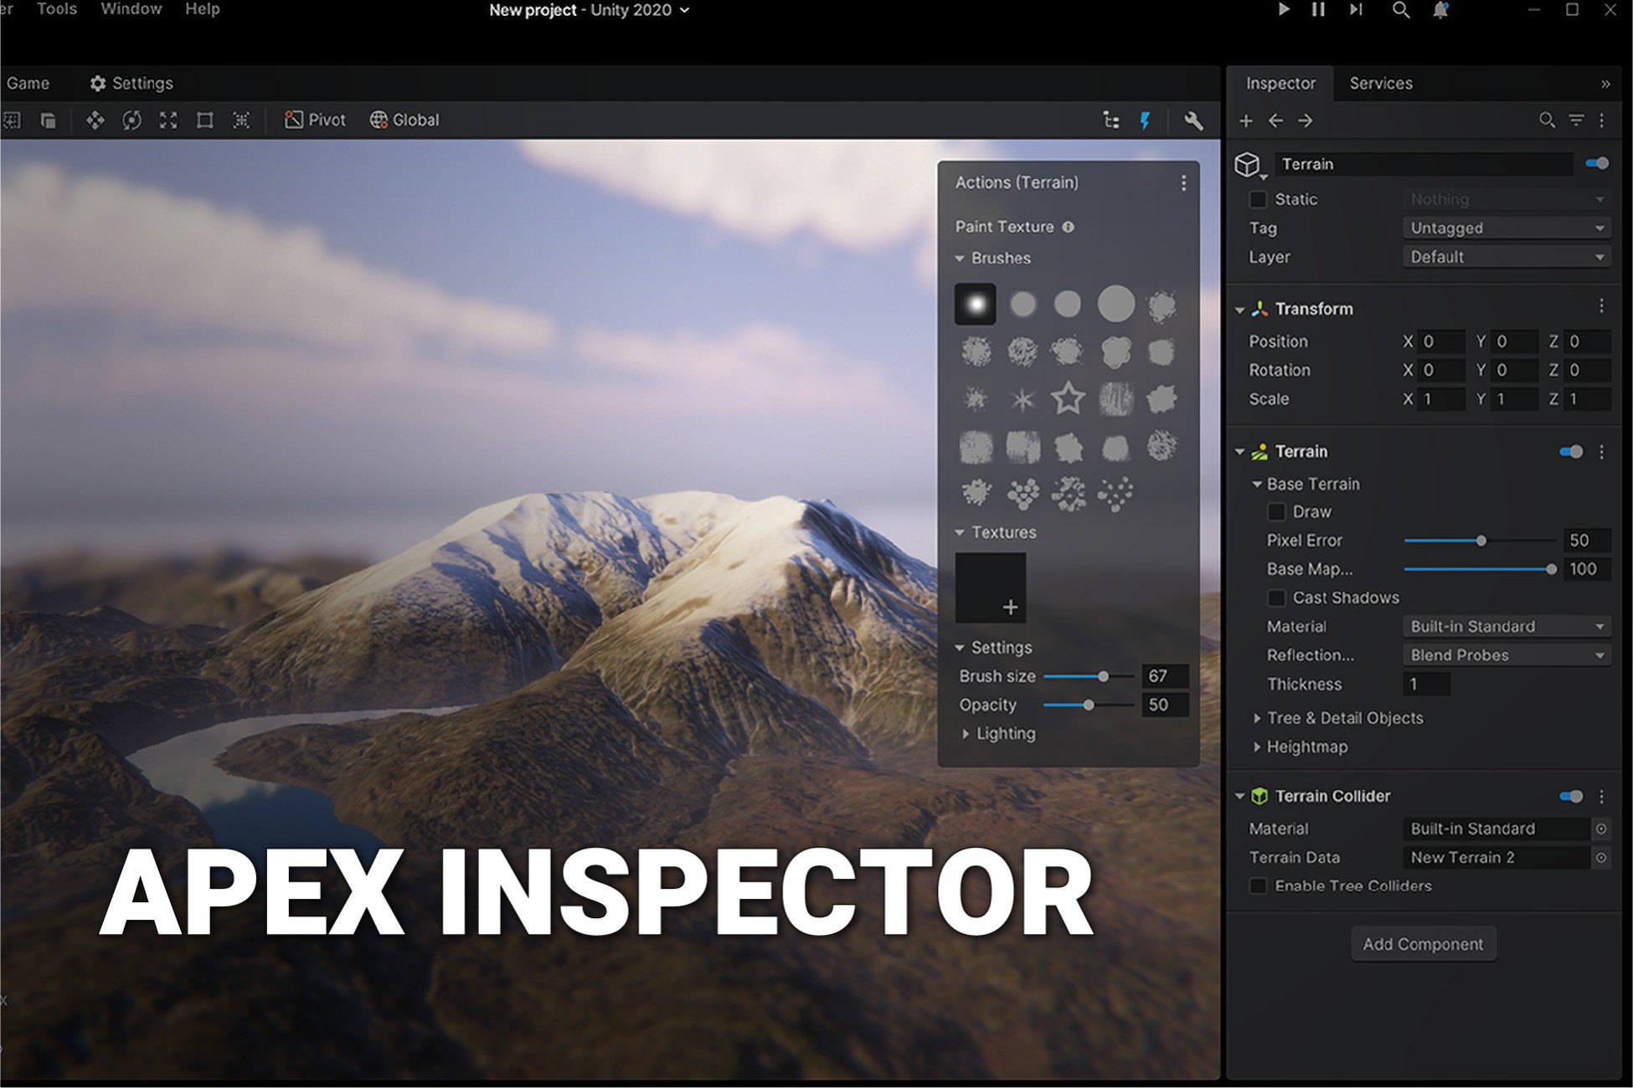
Task: Select the Move tool icon
Action: click(95, 121)
